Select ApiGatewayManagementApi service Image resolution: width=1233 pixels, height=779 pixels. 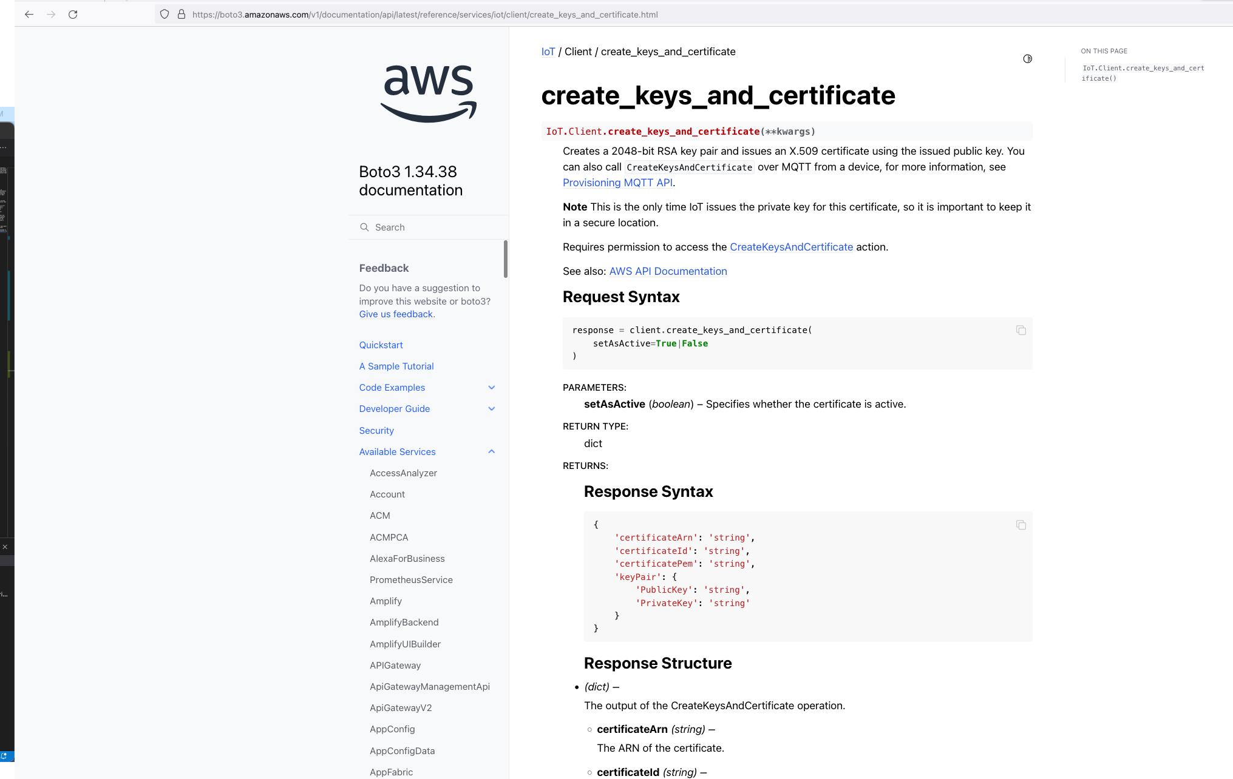(430, 687)
